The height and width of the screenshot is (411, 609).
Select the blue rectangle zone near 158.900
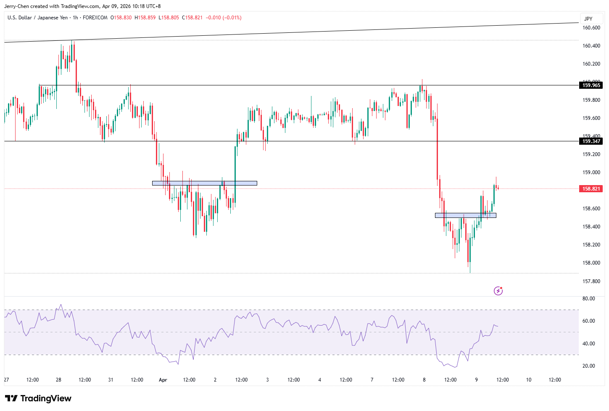(x=204, y=183)
